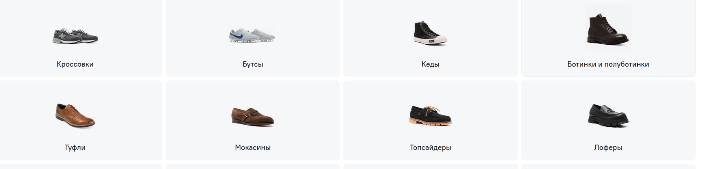The width and height of the screenshot is (707, 169).
Task: Click the Nike swoosh on the football boot
Action: [239, 37]
